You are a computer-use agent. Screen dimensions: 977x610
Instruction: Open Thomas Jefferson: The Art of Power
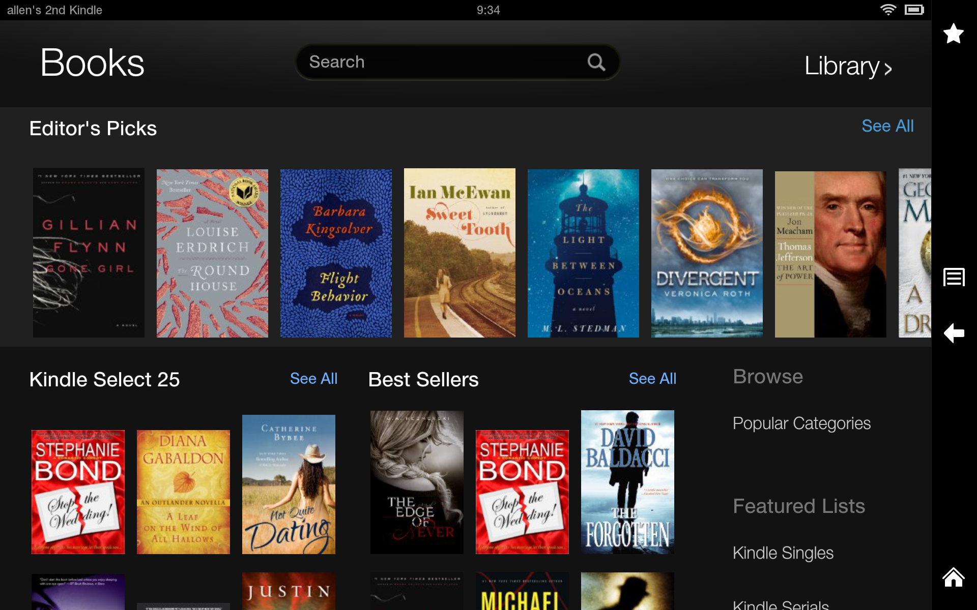click(x=830, y=254)
